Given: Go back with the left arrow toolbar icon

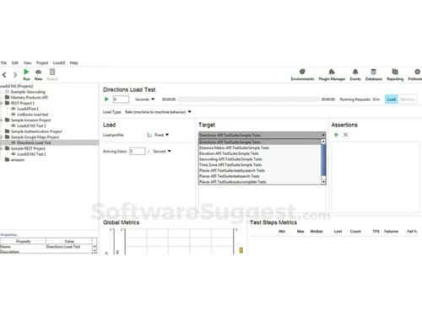Looking at the screenshot, I should coord(4,75).
